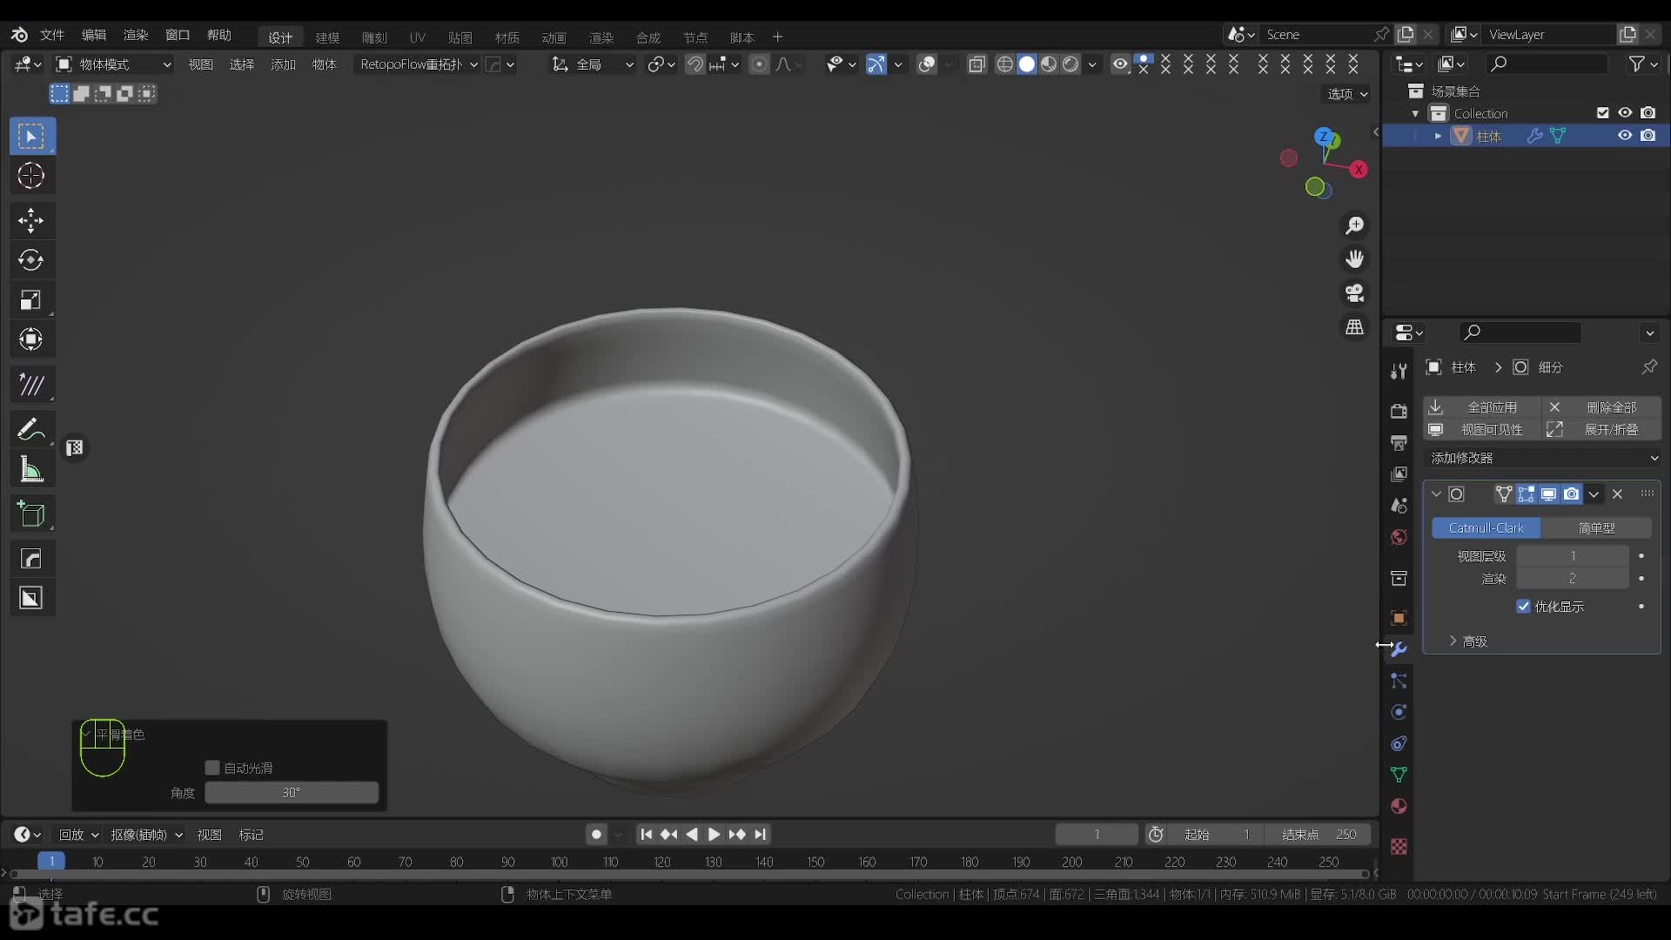Image resolution: width=1671 pixels, height=940 pixels.
Task: Click Expand/Collapse button (展开/折叠)
Action: click(x=1601, y=430)
